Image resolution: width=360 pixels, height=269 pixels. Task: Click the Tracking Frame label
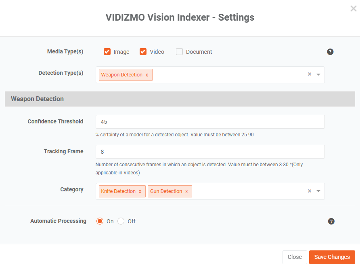[x=64, y=151]
